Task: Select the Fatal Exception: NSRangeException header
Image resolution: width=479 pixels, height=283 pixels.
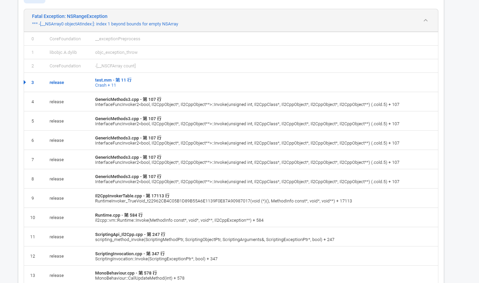Action: tap(69, 16)
